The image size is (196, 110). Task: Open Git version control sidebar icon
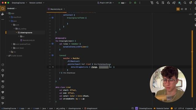[x=3, y=103]
